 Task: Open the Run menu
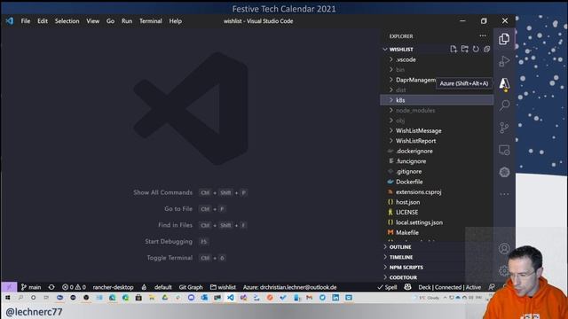point(127,21)
